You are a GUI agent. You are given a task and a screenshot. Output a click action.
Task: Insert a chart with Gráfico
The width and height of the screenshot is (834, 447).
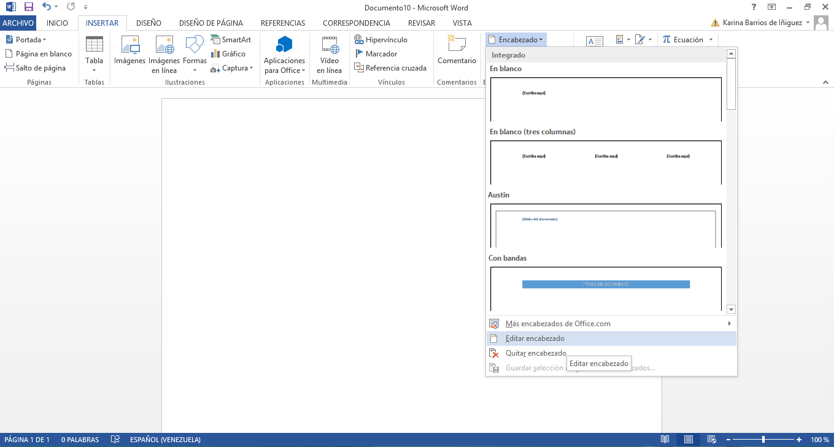pyautogui.click(x=228, y=54)
